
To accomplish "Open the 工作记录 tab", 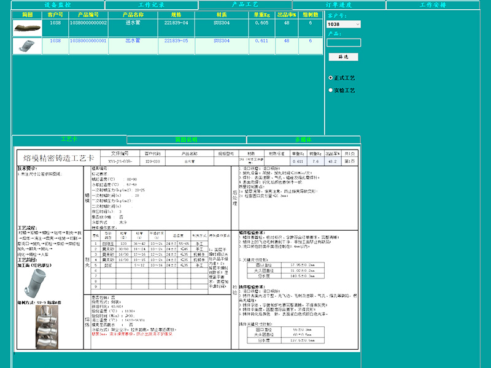I will [x=152, y=5].
